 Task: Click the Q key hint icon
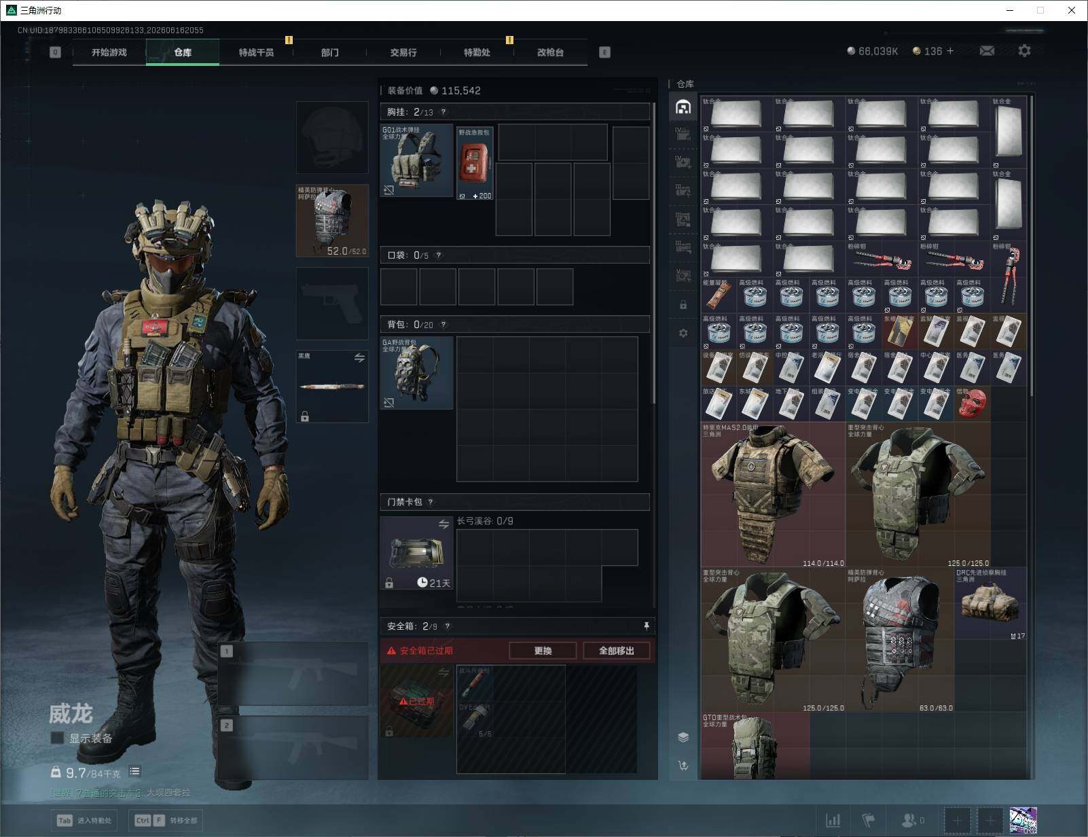(56, 52)
